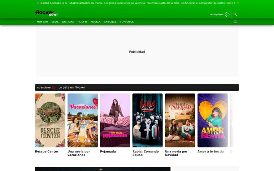Image resolution: width=274 pixels, height=171 pixels.
Task: Open the hamburger menu icon
Action: pyautogui.click(x=235, y=22)
